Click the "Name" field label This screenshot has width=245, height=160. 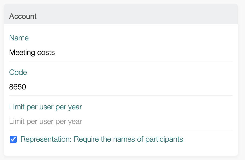[x=19, y=38]
